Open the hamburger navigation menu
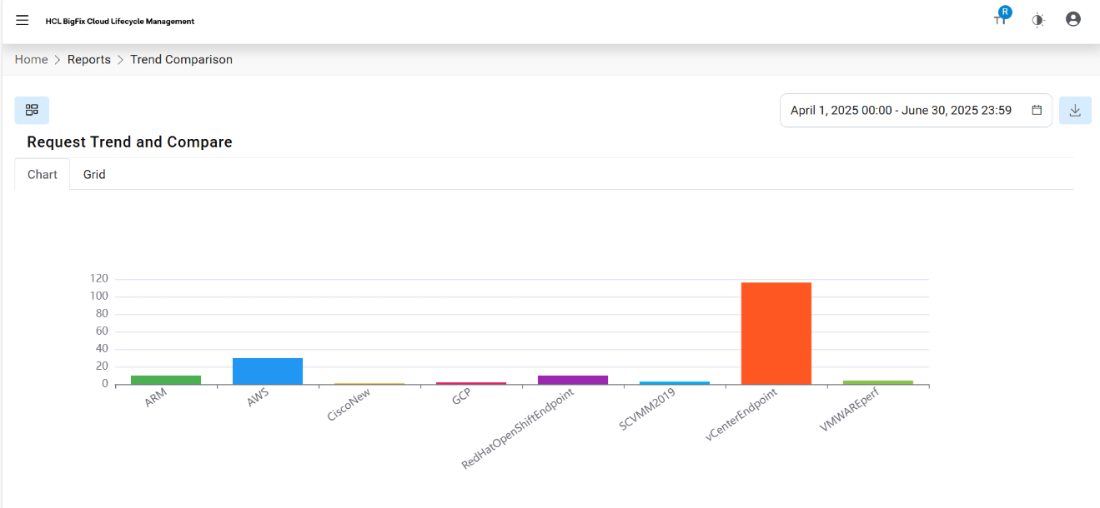Image resolution: width=1100 pixels, height=508 pixels. coord(23,20)
